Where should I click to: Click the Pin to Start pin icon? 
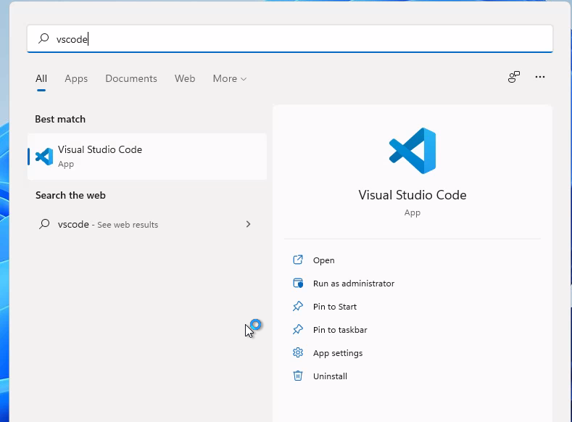pyautogui.click(x=298, y=306)
